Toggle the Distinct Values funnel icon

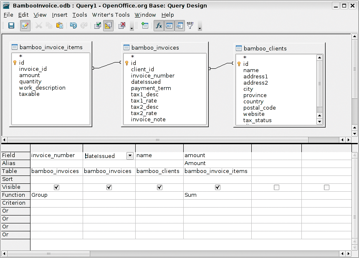tap(190, 25)
